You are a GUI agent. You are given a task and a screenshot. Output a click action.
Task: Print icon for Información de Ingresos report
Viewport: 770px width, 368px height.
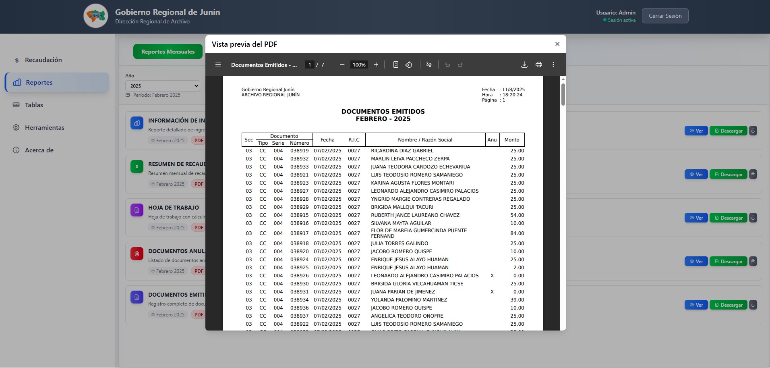[x=753, y=131]
